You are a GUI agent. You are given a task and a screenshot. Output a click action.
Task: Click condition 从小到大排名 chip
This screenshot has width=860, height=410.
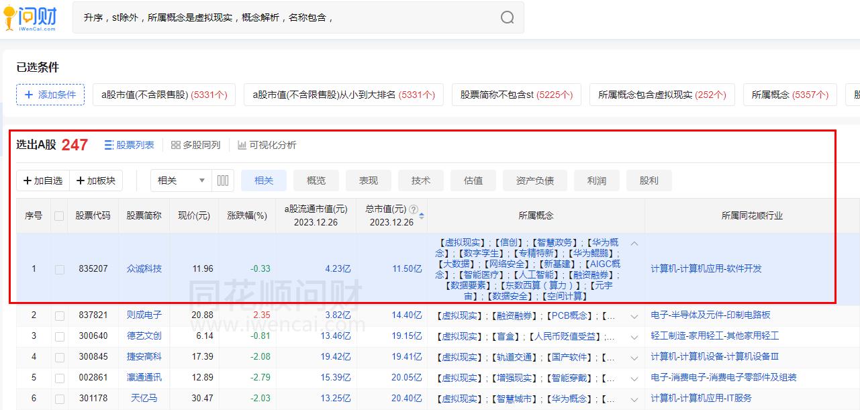pyautogui.click(x=344, y=95)
